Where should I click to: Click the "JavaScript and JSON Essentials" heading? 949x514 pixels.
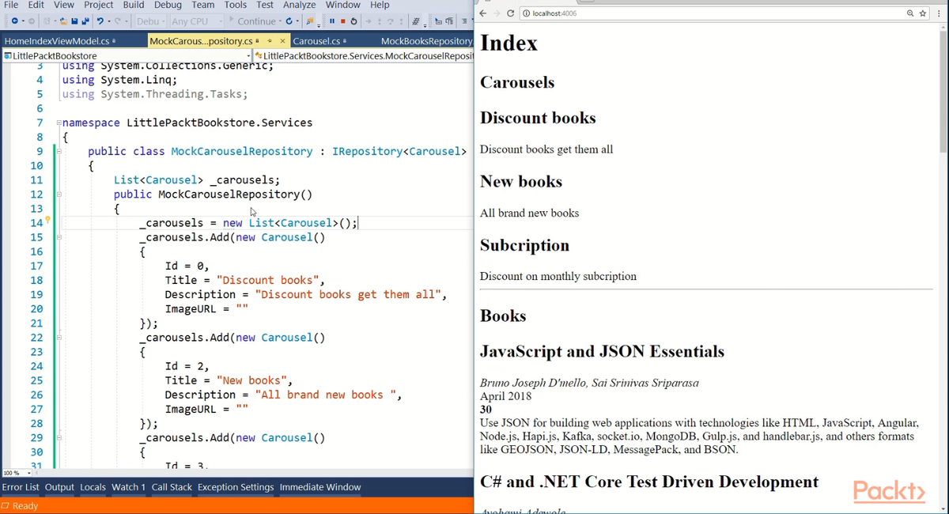pos(602,351)
